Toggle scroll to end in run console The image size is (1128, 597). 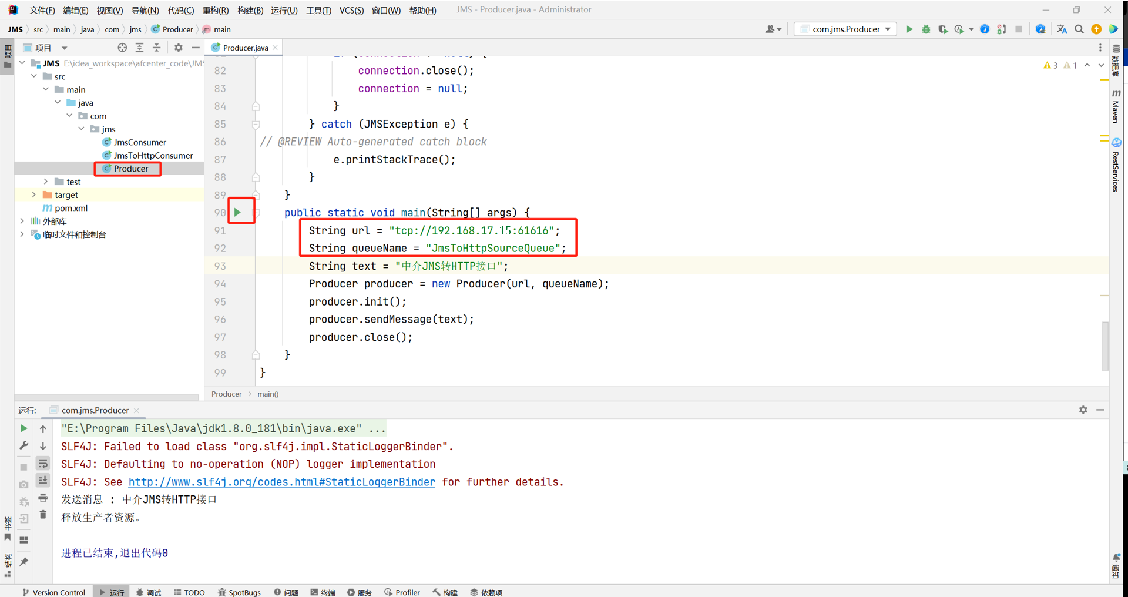coord(43,481)
